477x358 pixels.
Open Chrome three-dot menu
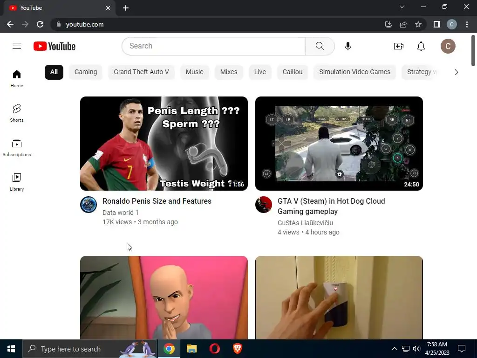coord(467,24)
